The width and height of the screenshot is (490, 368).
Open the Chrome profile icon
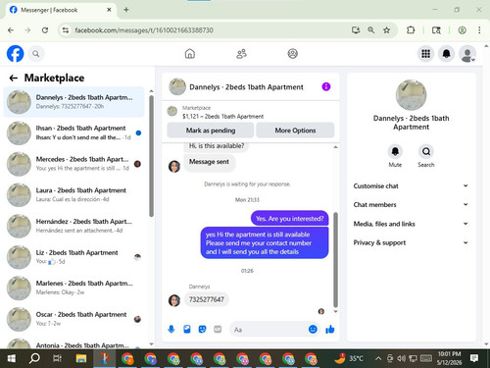(x=462, y=30)
